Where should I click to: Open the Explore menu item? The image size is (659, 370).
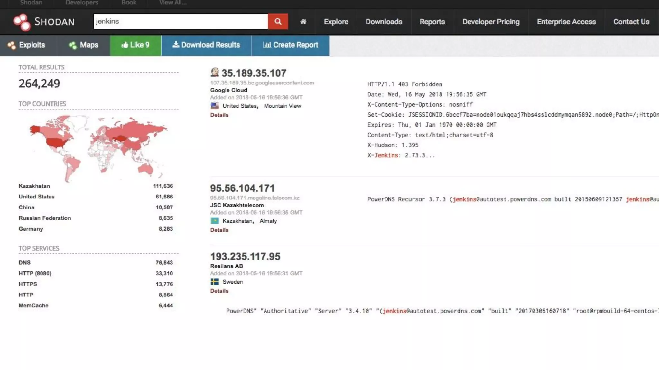click(336, 22)
